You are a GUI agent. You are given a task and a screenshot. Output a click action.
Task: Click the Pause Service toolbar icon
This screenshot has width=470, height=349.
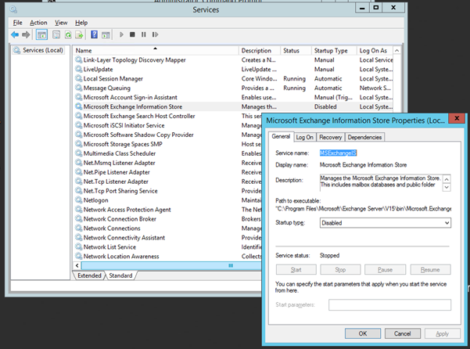pos(144,34)
